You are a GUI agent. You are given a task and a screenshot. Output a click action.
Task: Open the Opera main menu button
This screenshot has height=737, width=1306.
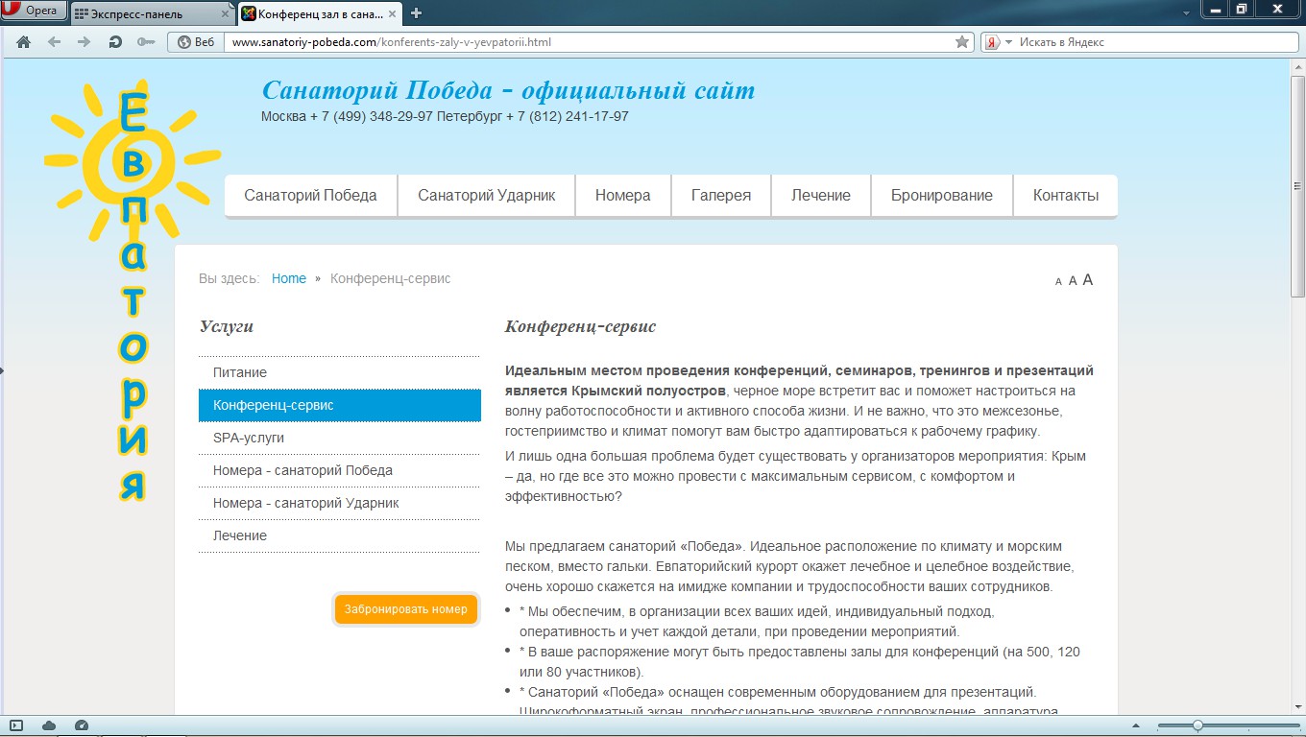(x=34, y=11)
